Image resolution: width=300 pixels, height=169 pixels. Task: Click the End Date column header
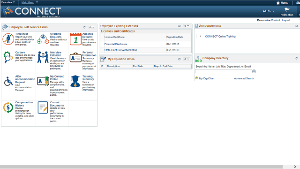pyautogui.click(x=138, y=66)
